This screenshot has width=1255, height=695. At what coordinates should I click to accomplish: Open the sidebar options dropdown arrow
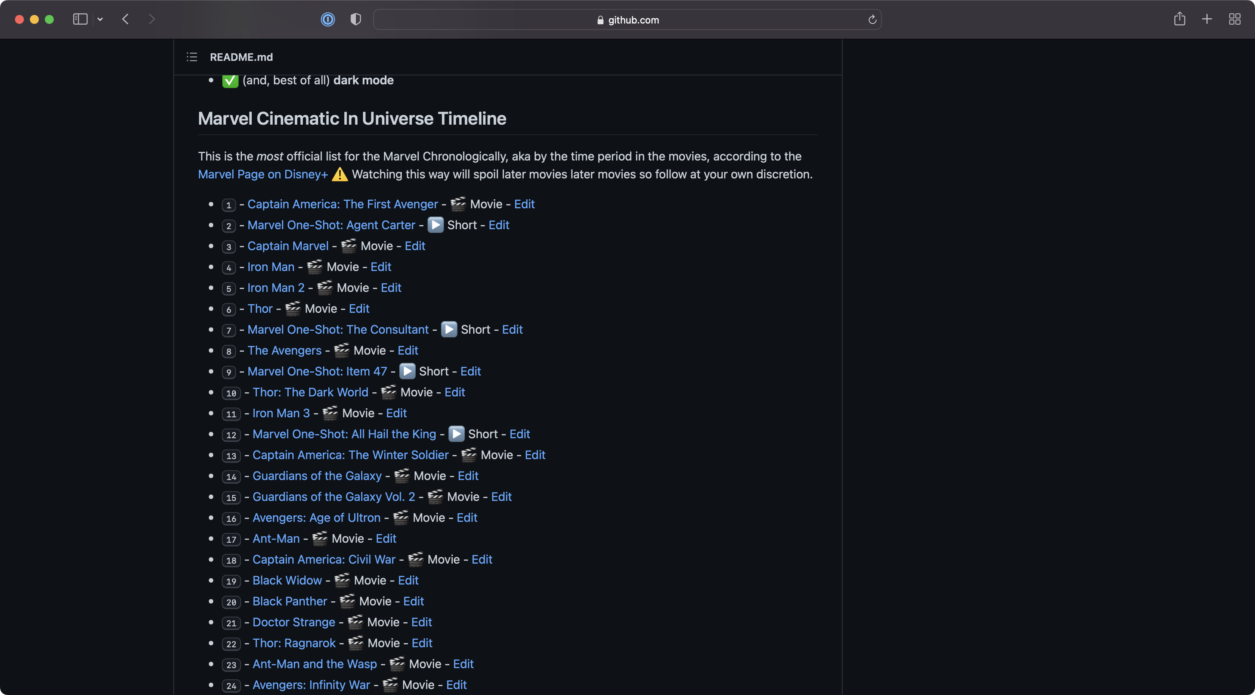[100, 19]
